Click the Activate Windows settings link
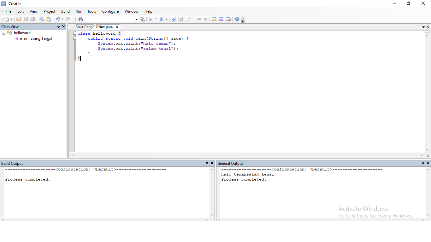 tap(375, 216)
